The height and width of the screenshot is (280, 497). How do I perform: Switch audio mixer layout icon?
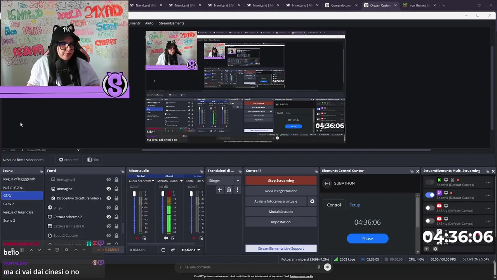(163, 250)
